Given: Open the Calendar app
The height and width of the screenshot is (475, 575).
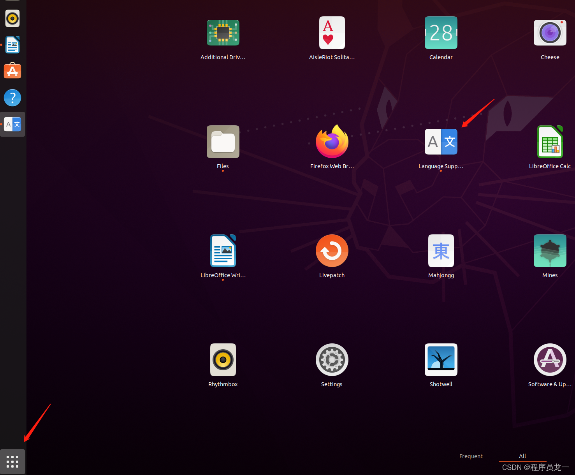Looking at the screenshot, I should pyautogui.click(x=441, y=33).
